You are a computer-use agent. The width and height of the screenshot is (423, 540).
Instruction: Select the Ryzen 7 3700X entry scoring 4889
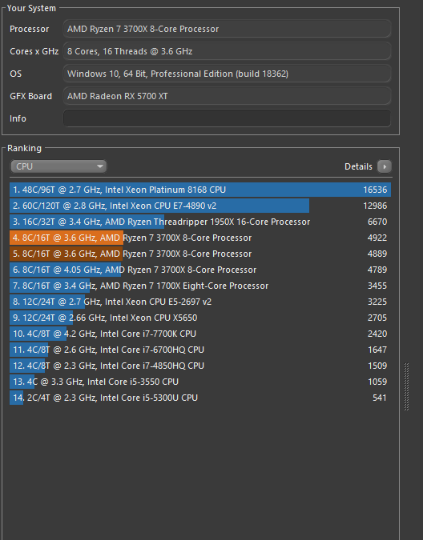click(200, 254)
